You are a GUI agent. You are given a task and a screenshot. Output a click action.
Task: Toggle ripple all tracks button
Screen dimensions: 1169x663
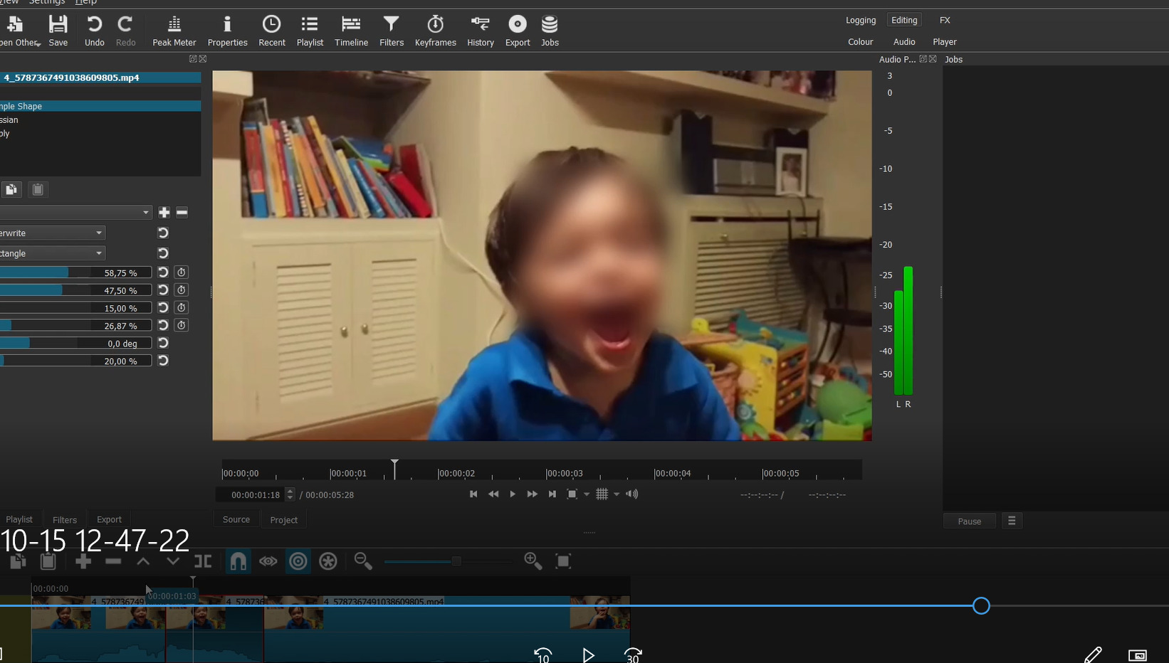(x=328, y=561)
